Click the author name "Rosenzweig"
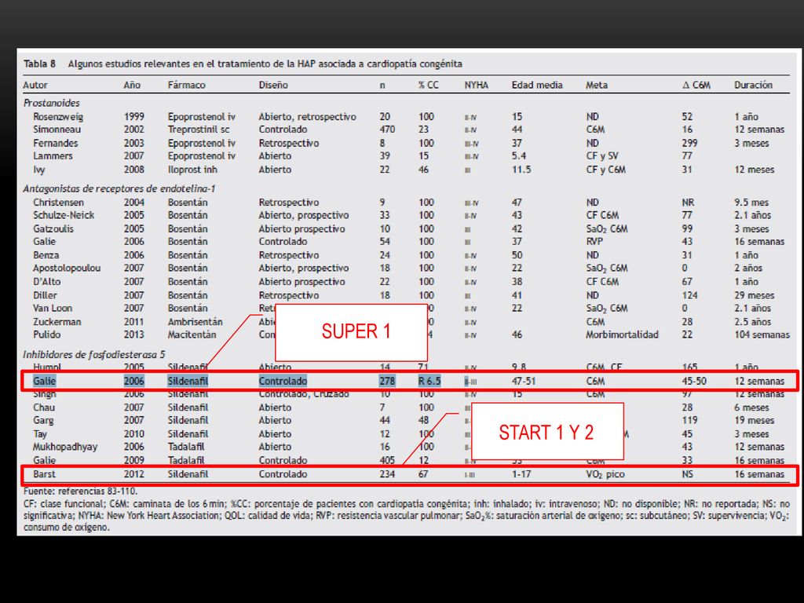804x603 pixels. click(x=58, y=117)
